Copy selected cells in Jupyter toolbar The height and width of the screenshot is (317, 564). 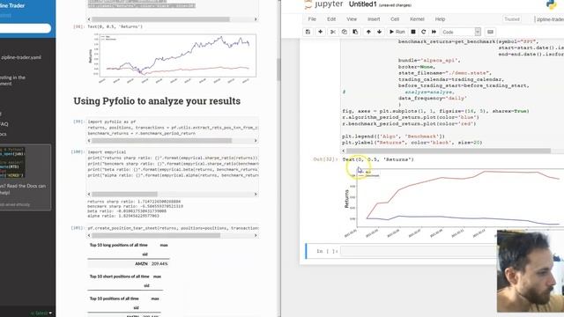(345, 32)
